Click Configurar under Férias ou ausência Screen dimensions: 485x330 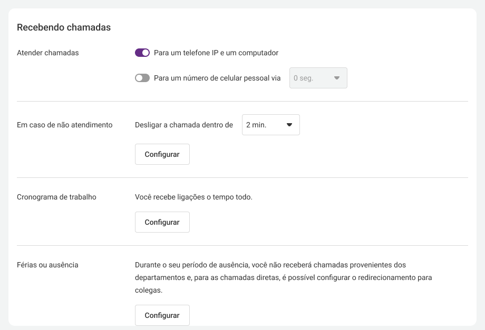coord(162,315)
